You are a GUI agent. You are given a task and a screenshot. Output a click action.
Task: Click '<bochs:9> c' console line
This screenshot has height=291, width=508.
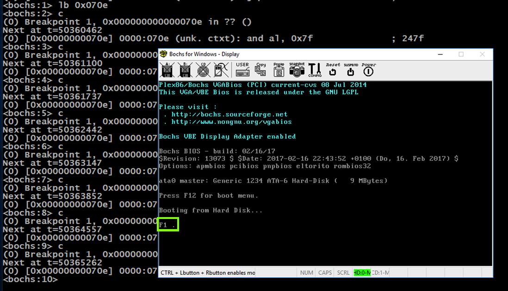click(33, 246)
